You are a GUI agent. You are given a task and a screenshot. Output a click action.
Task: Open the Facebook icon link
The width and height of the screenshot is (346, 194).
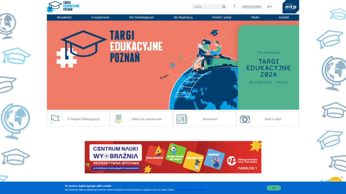coord(234,6)
